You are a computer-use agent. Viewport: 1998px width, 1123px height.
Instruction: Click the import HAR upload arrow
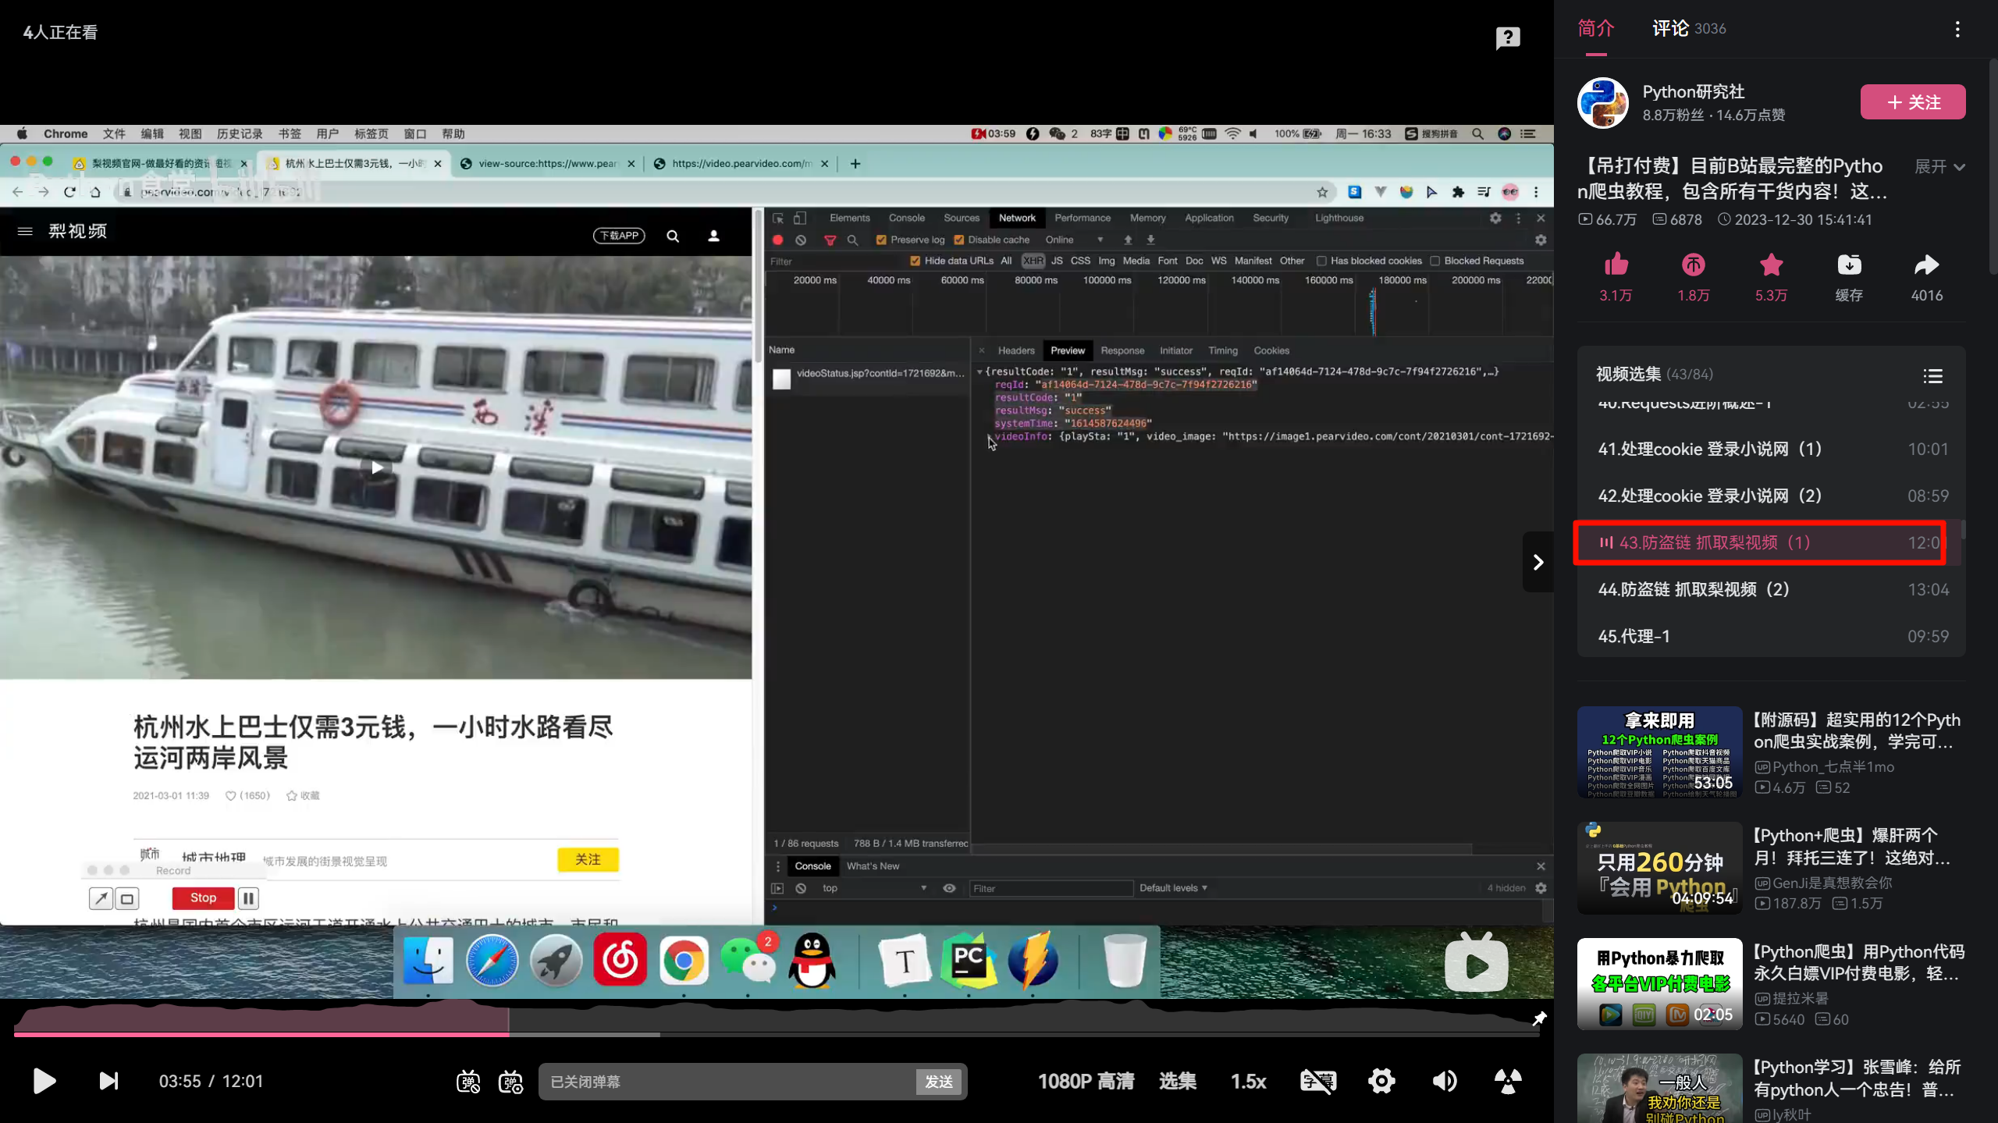pos(1128,240)
